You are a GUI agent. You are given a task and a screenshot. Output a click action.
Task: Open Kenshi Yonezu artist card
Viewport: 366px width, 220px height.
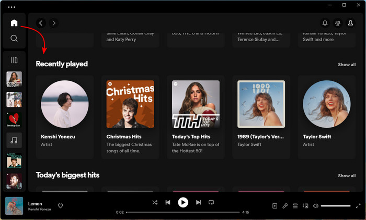[65, 117]
